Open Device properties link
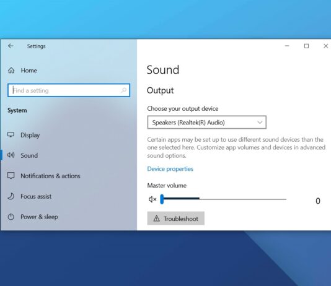The width and height of the screenshot is (331, 286). tap(170, 169)
